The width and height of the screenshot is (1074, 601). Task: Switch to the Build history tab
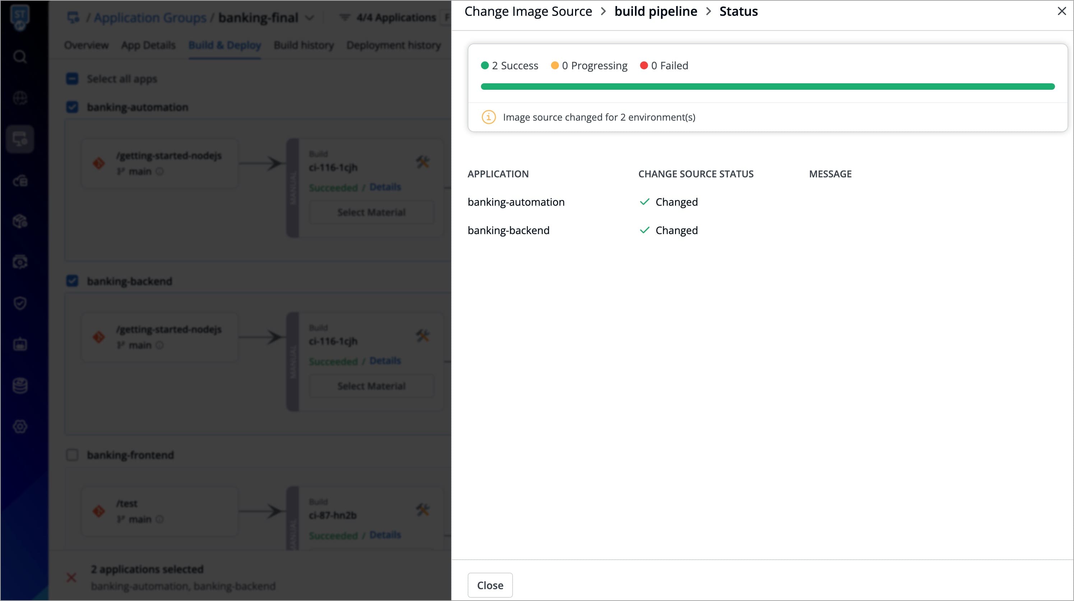(304, 45)
